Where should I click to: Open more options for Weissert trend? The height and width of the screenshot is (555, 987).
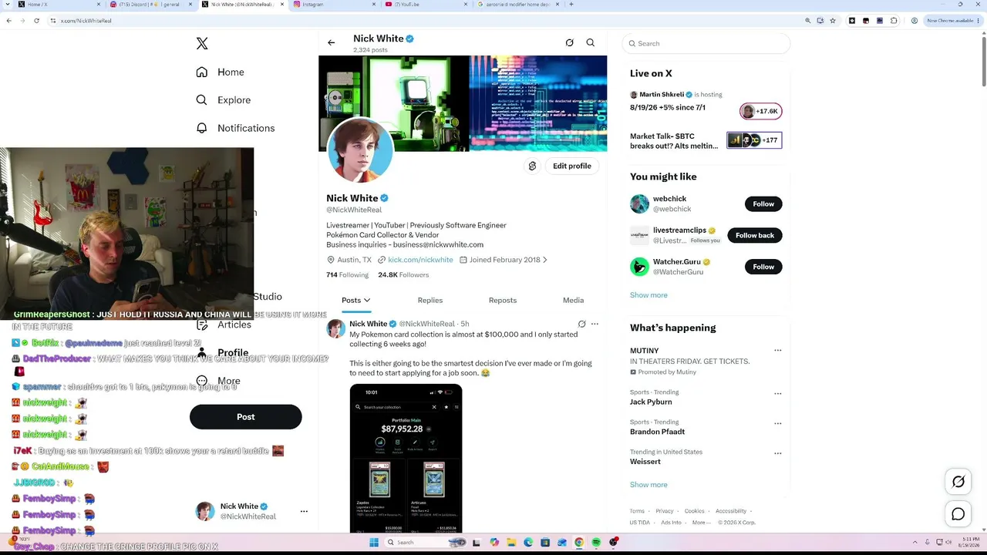(x=777, y=453)
